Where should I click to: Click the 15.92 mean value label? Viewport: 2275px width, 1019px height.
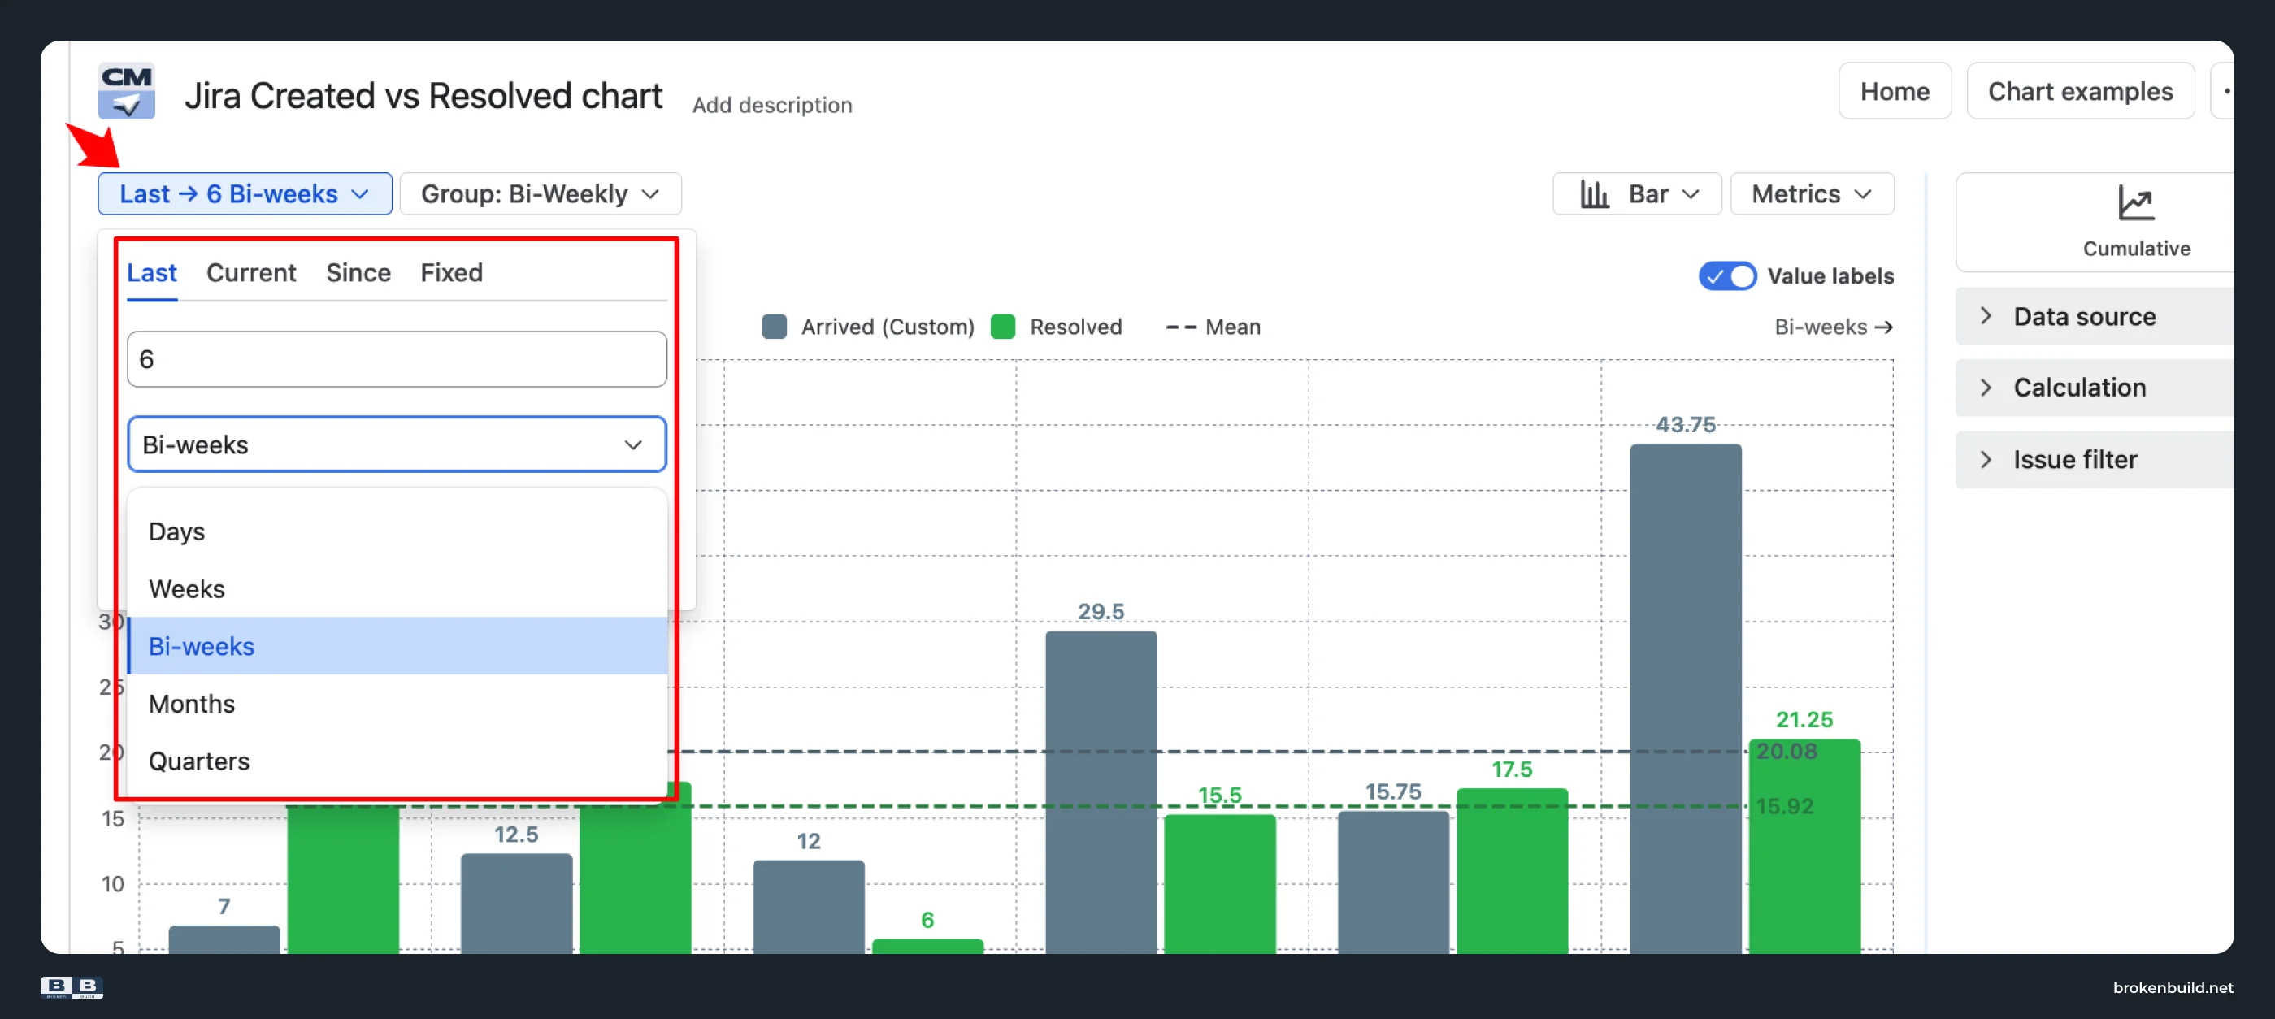1784,806
